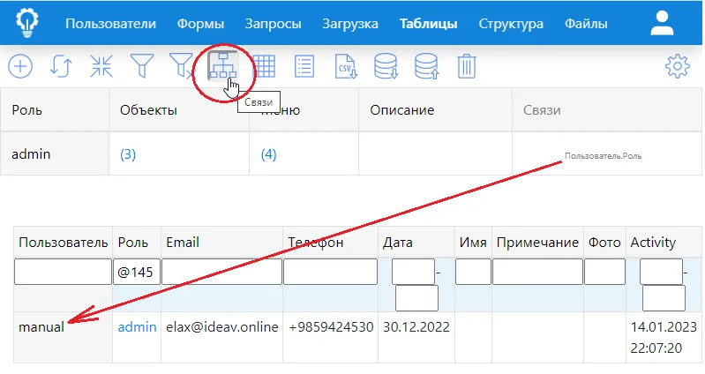Click the Пользователь filter field
This screenshot has width=705, height=374.
pos(63,272)
